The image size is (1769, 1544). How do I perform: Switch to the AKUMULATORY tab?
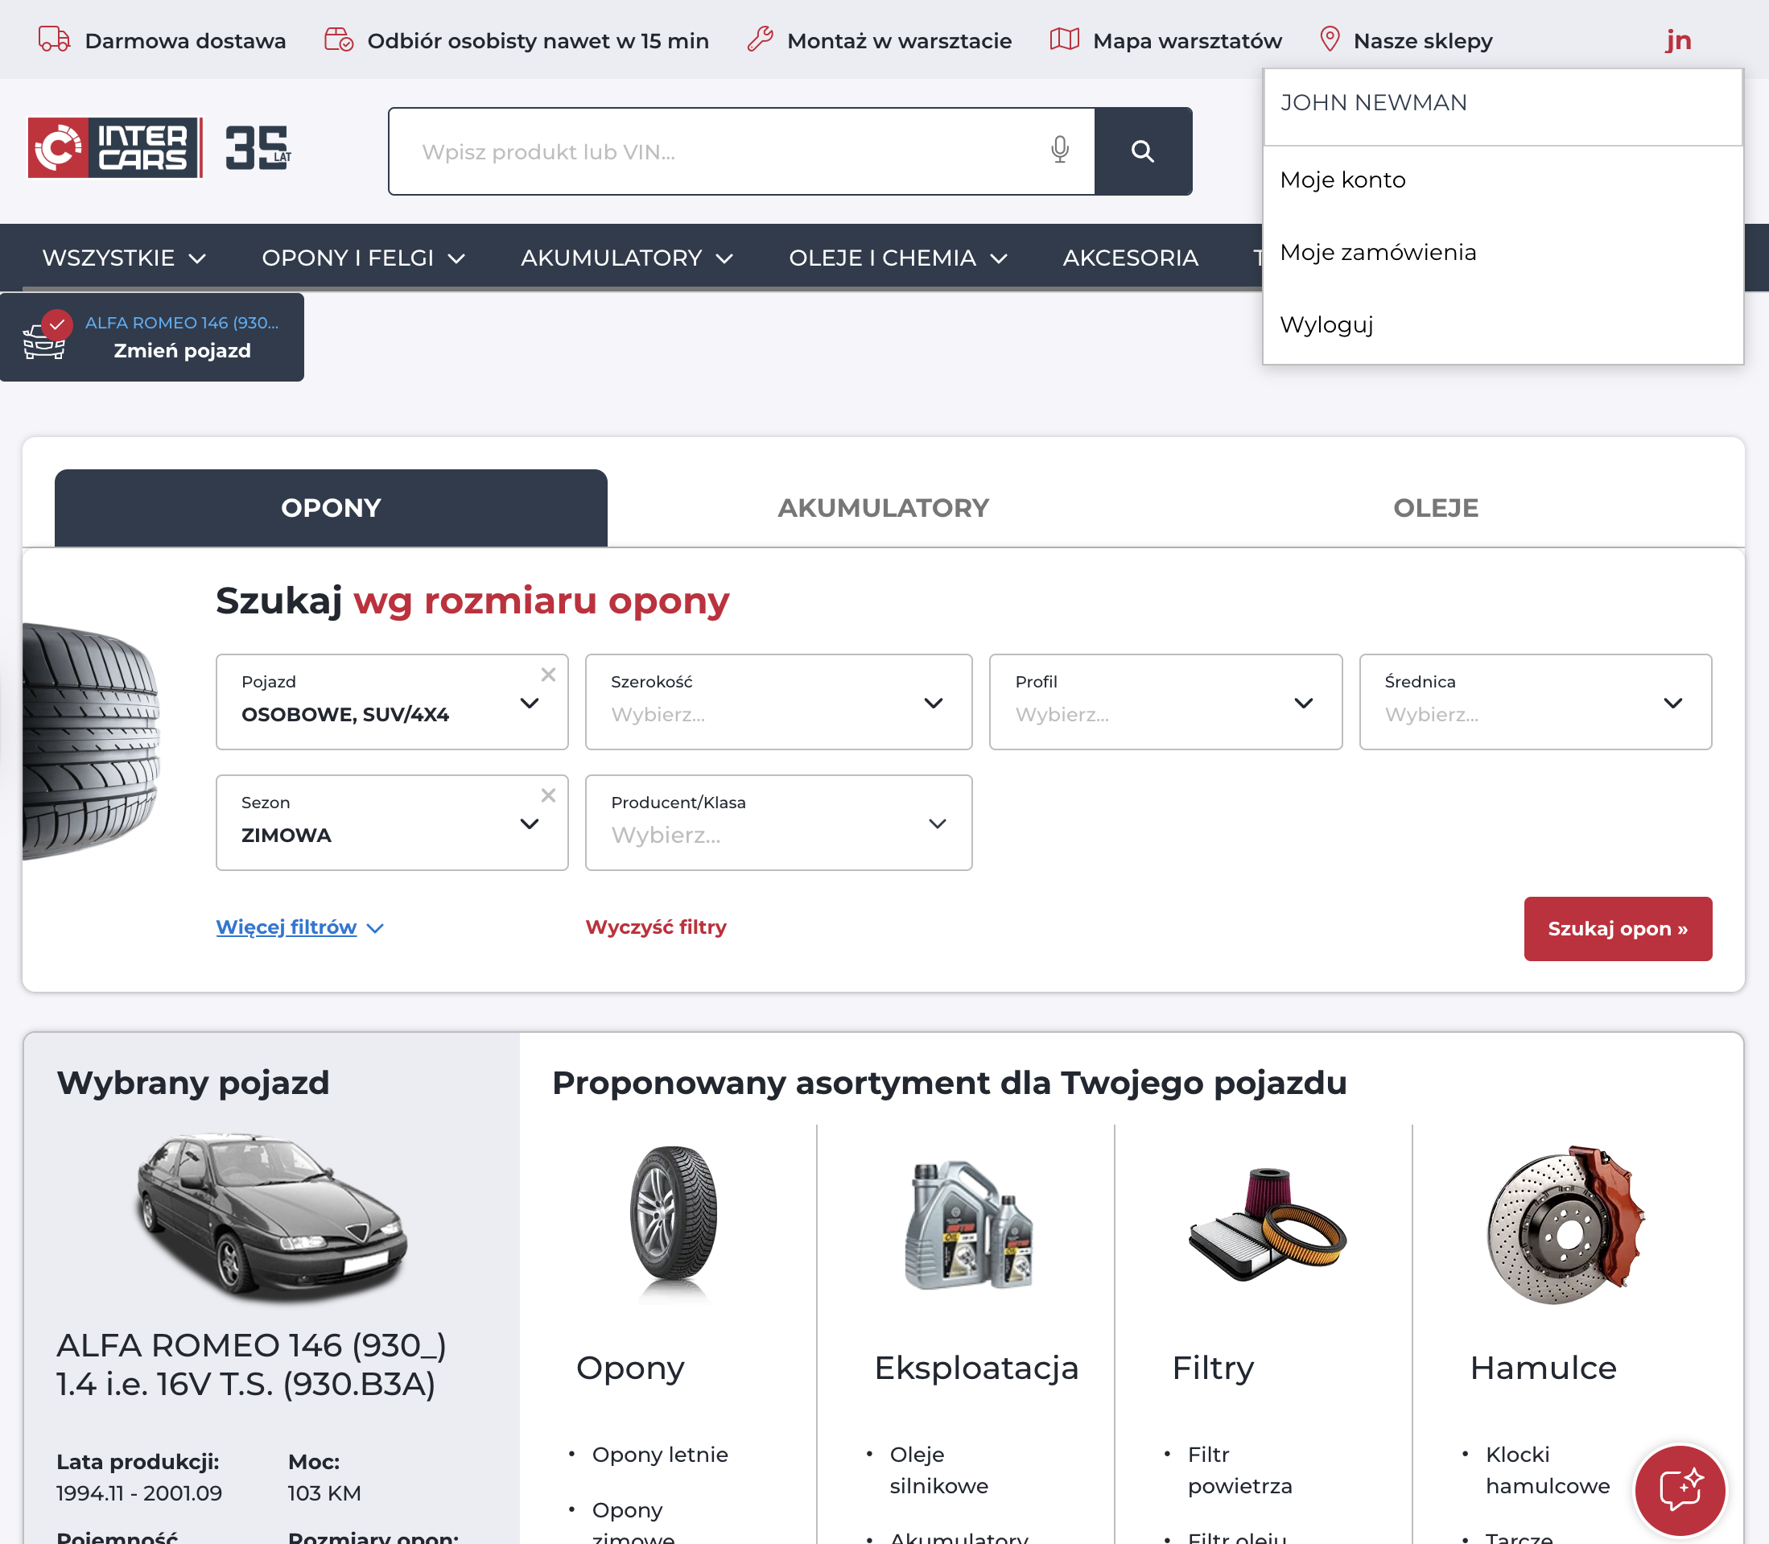883,508
